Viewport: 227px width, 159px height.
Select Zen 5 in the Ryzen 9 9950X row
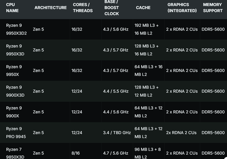click(x=38, y=71)
